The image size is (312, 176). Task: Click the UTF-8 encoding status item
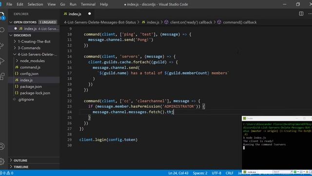click(x=216, y=173)
